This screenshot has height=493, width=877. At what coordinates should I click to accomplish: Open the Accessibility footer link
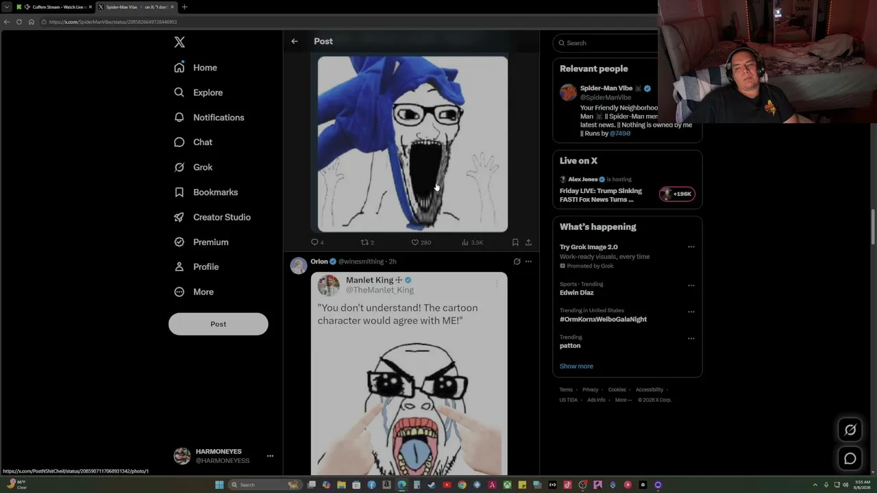tap(650, 390)
